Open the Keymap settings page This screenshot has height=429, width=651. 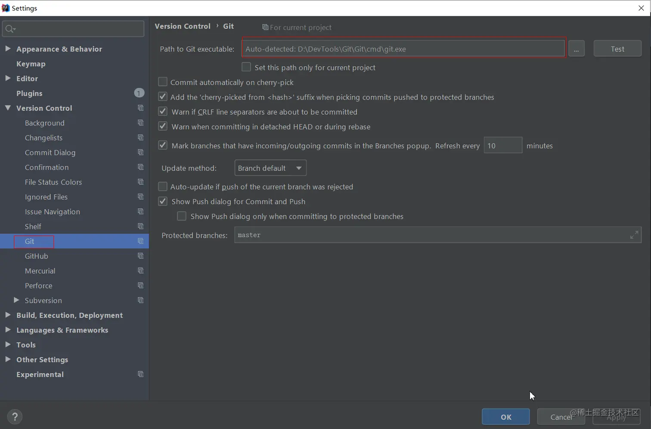pos(31,64)
